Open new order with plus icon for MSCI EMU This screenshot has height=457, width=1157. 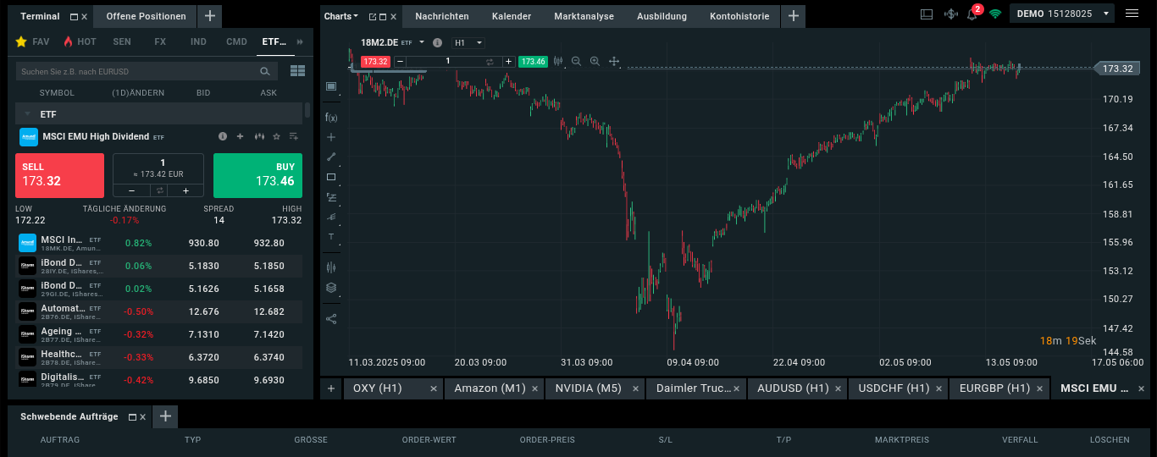(x=240, y=136)
